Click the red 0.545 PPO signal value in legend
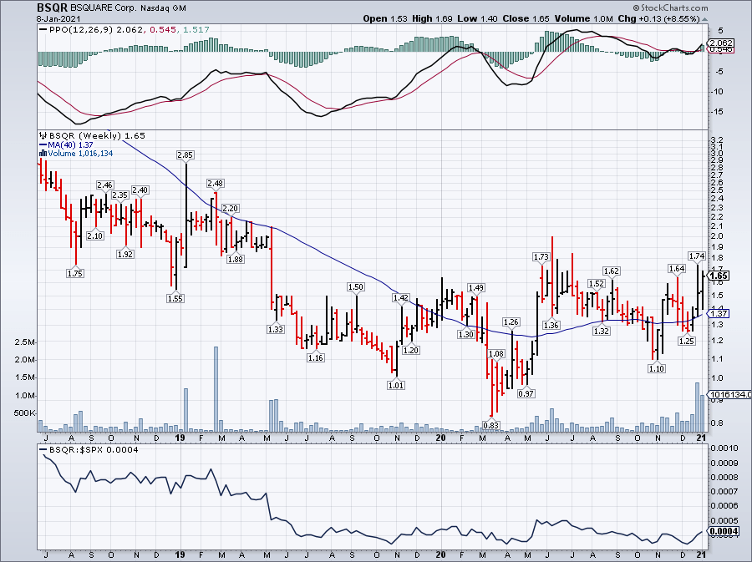The height and width of the screenshot is (562, 752). [162, 30]
